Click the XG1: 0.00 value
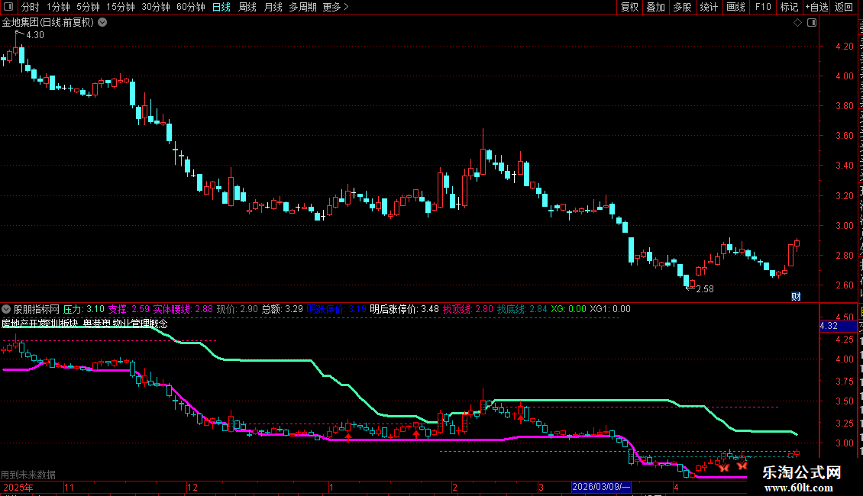Image resolution: width=863 pixels, height=496 pixels. (x=610, y=309)
